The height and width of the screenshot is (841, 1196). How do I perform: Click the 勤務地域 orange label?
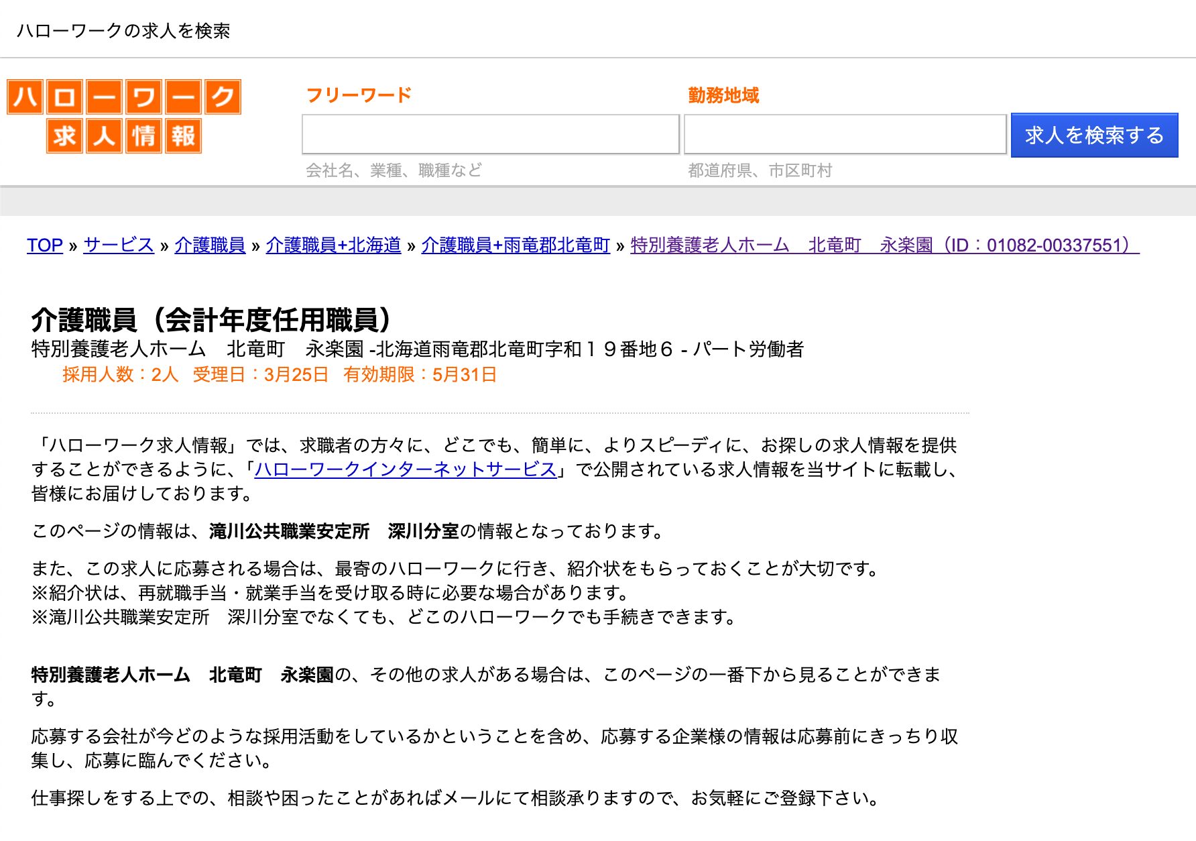click(723, 95)
